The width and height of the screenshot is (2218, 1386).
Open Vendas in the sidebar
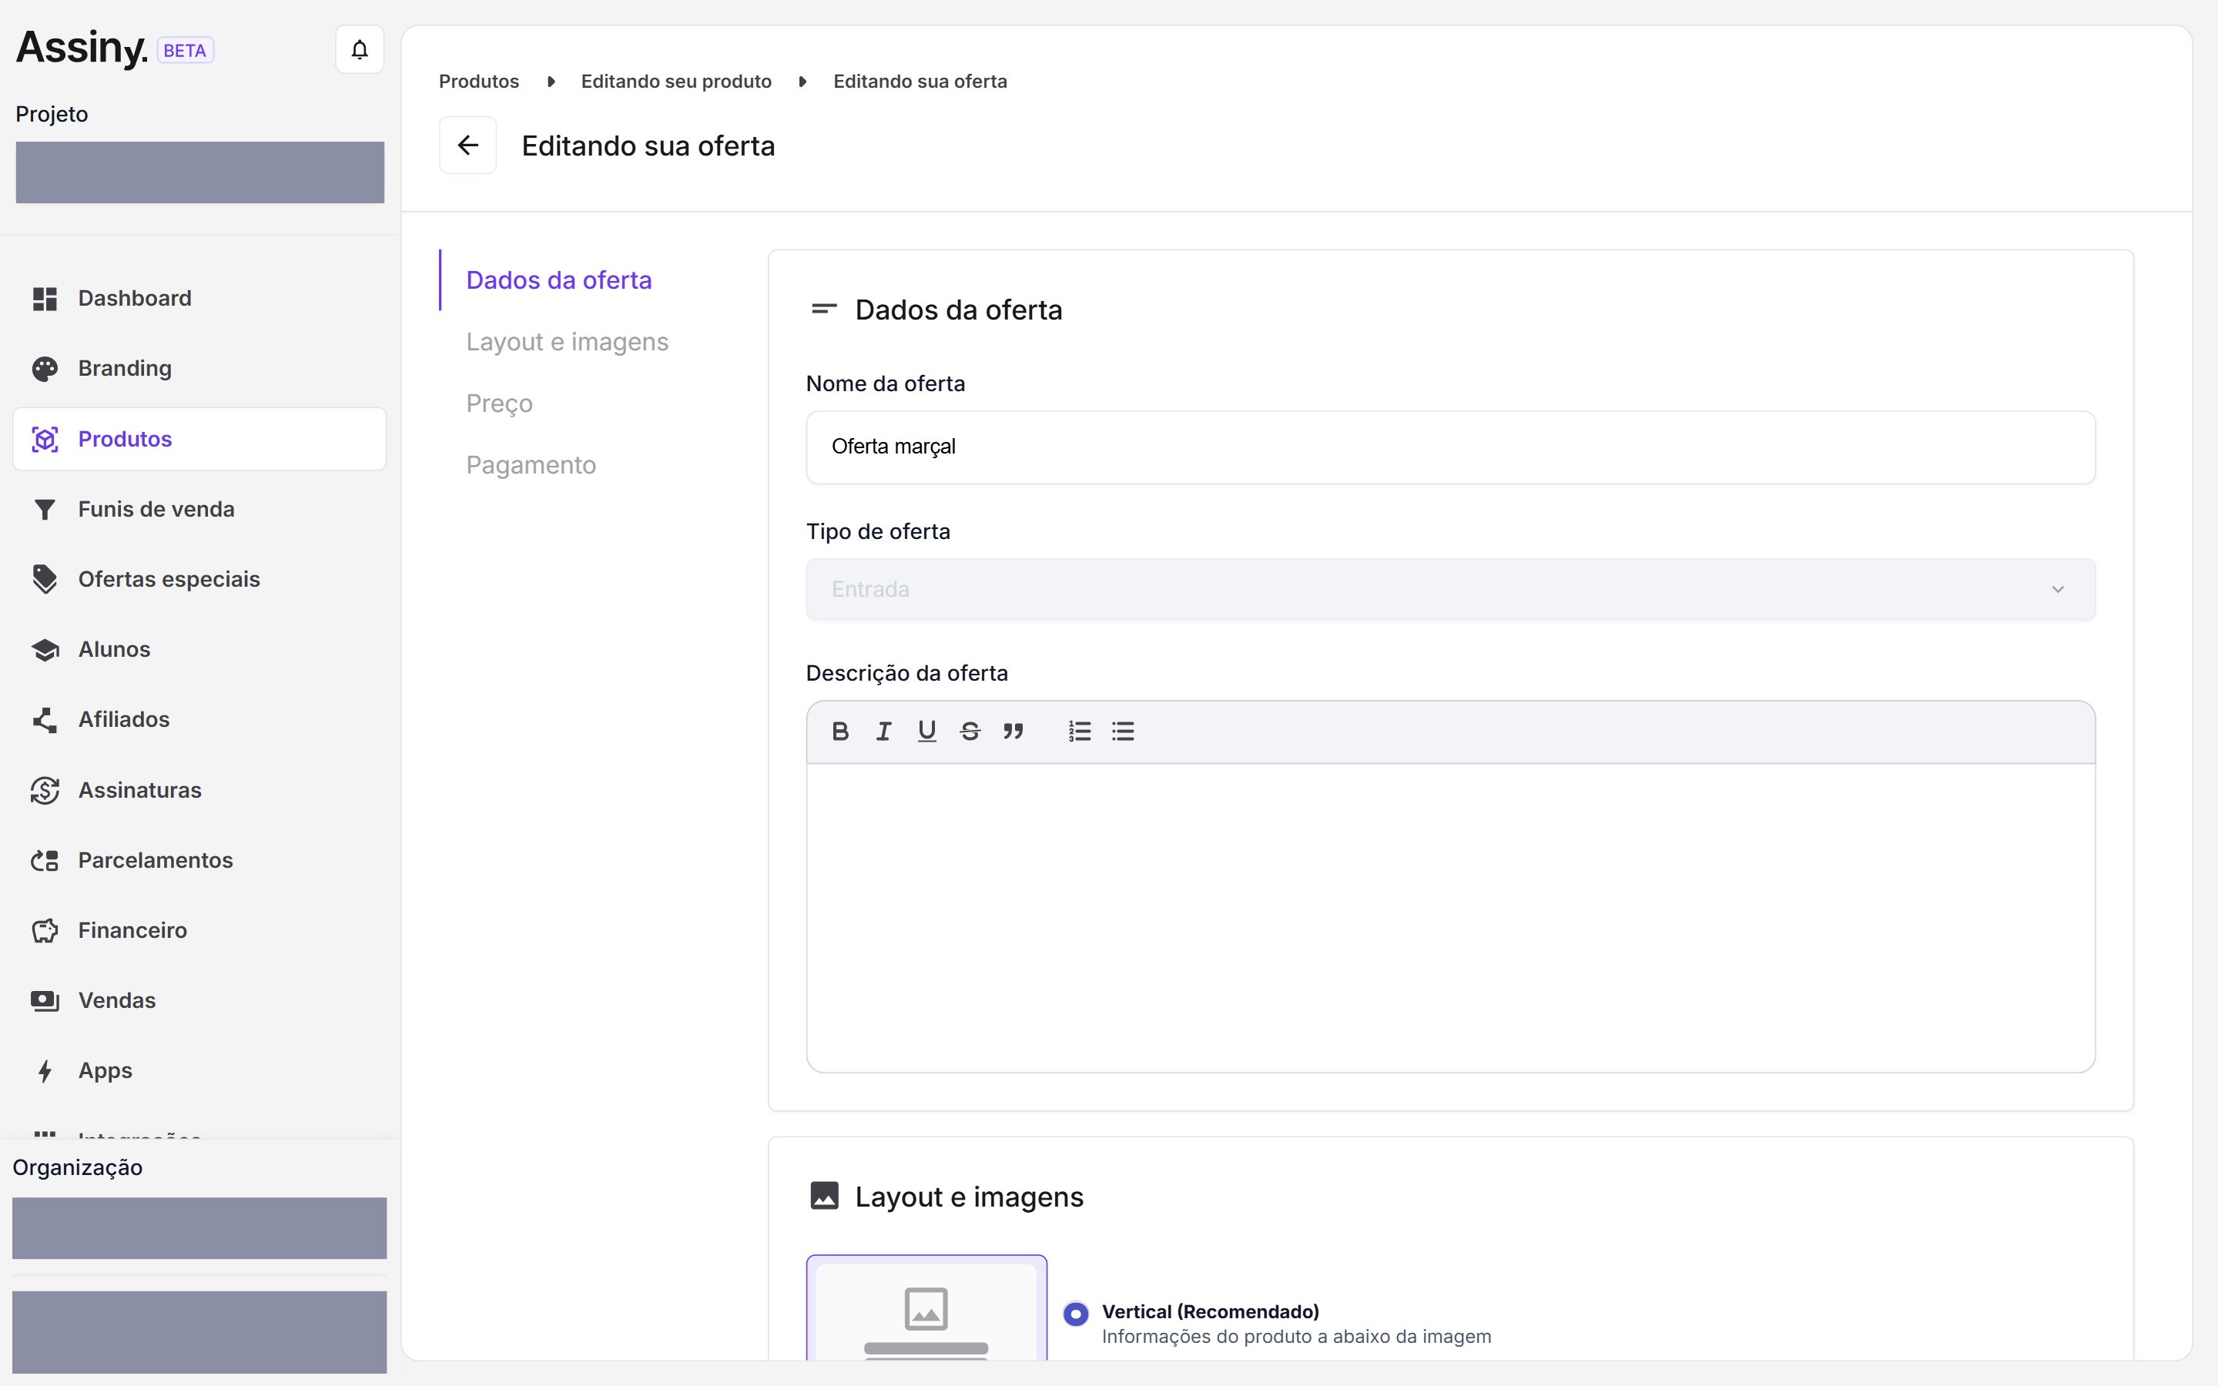click(x=199, y=1000)
